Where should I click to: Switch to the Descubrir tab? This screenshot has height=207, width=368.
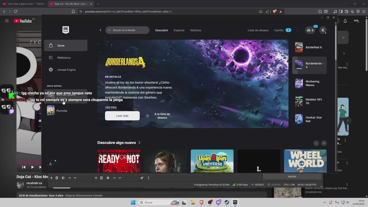pos(162,30)
